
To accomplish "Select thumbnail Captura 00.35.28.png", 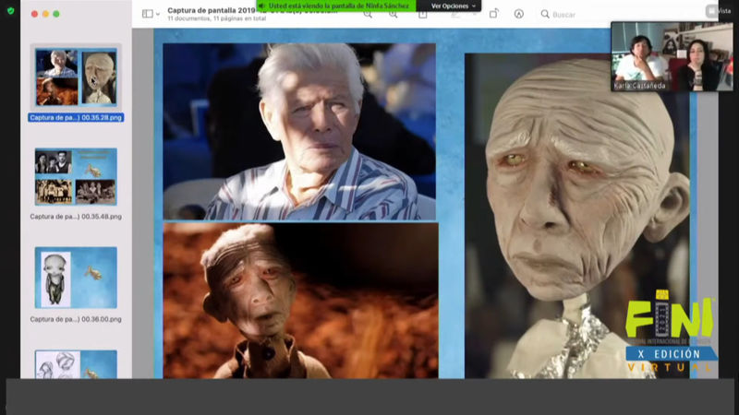I will click(76, 77).
